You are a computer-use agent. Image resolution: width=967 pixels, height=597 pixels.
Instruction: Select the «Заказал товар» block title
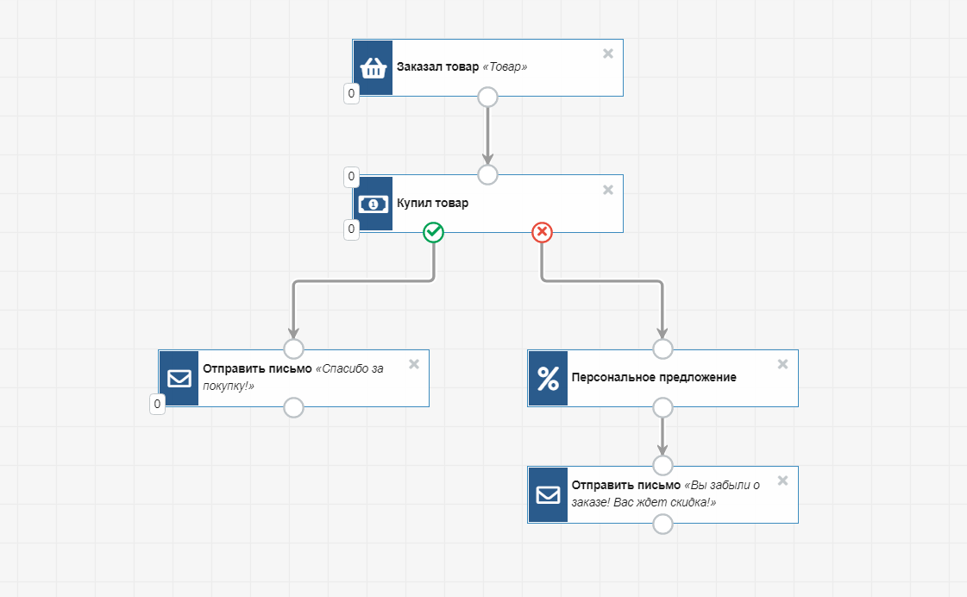tap(437, 67)
